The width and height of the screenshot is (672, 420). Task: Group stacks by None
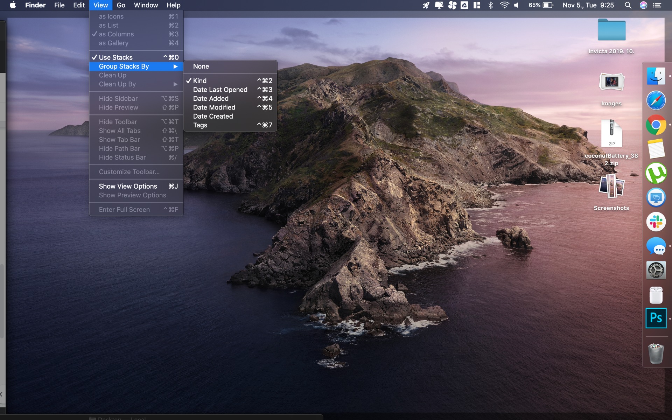(230, 66)
